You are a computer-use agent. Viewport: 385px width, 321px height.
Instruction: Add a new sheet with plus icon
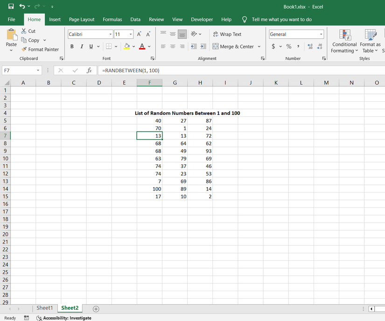[x=96, y=308]
